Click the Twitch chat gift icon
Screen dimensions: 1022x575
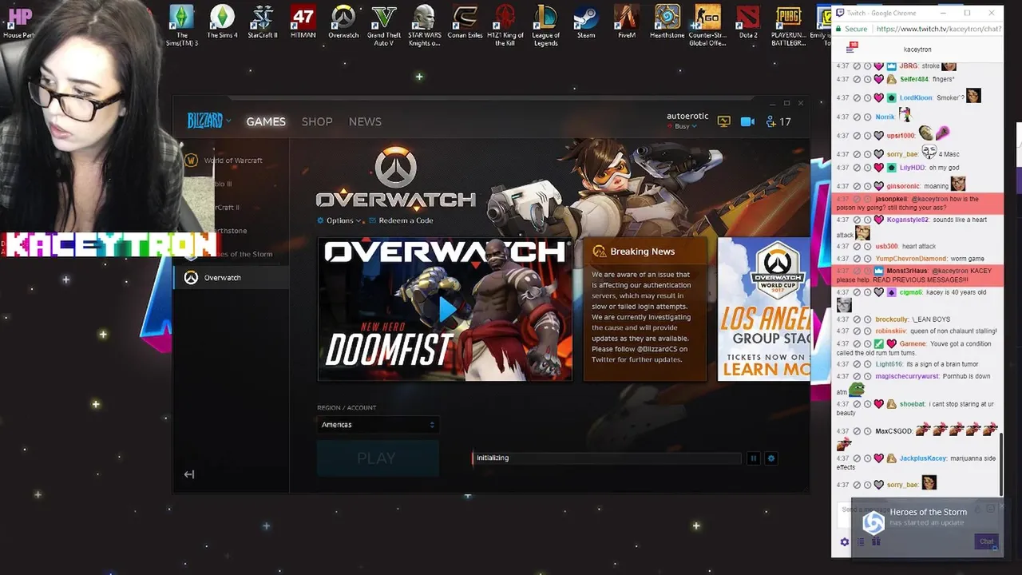coord(876,541)
